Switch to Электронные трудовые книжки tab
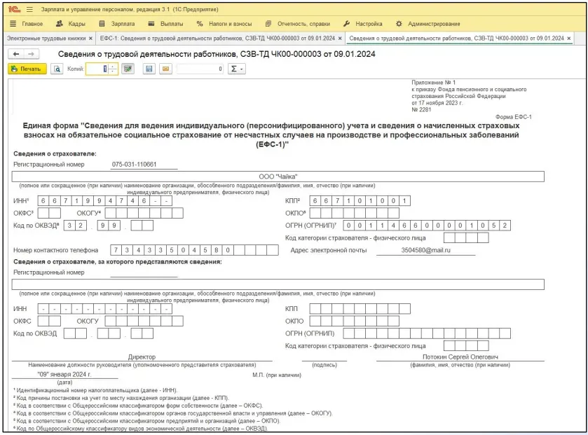The height and width of the screenshot is (435, 588). (x=46, y=39)
